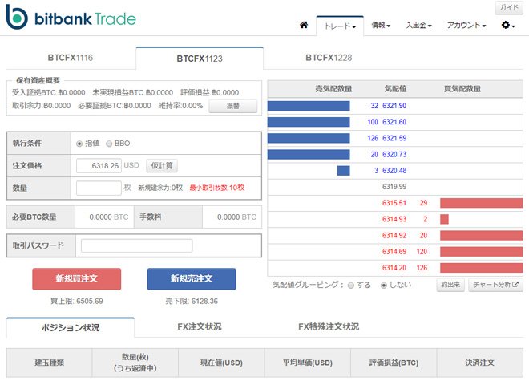The width and height of the screenshot is (529, 381).
Task: Click the 振替 transfer button
Action: [232, 106]
